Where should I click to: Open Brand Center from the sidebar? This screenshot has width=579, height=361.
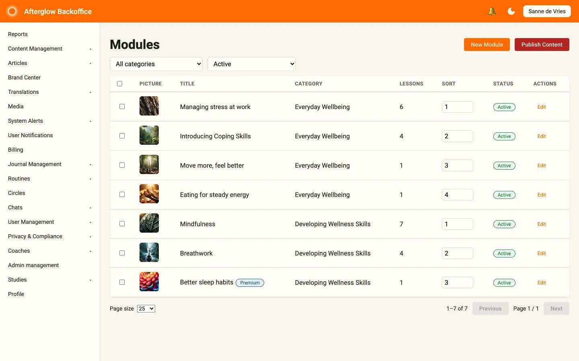pyautogui.click(x=24, y=77)
